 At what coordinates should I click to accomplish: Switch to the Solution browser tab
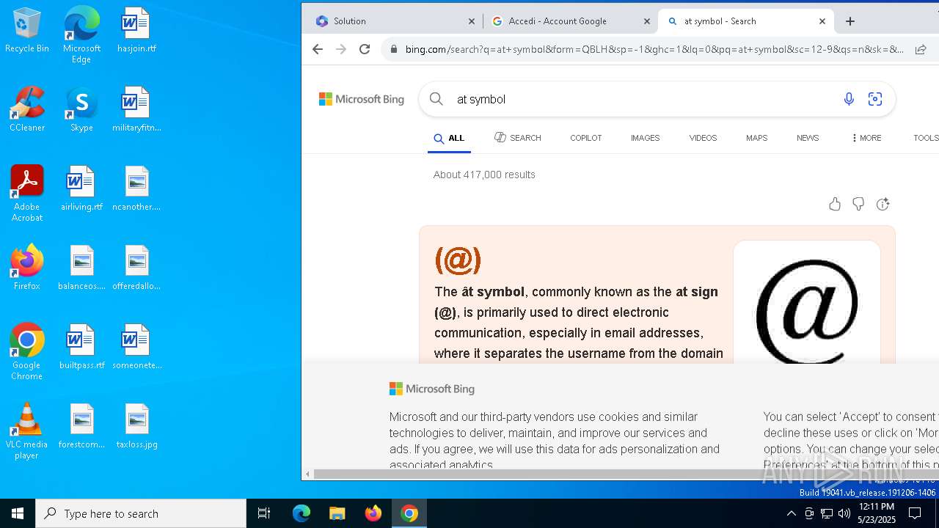tap(391, 21)
